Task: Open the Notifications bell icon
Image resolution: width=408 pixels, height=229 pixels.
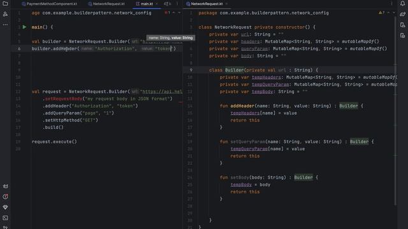Action: pyautogui.click(x=402, y=4)
